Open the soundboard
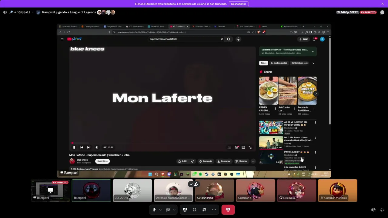 204,210
